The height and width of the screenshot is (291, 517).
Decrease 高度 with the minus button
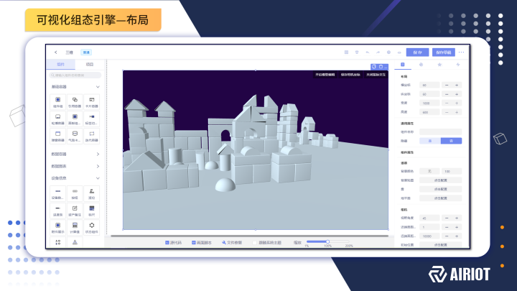pos(447,112)
